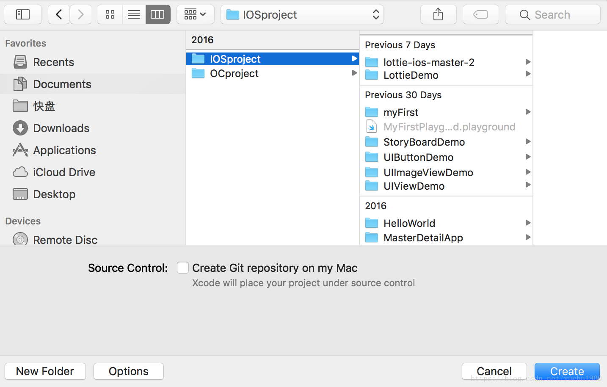Select Documents in Favorites sidebar

point(62,84)
